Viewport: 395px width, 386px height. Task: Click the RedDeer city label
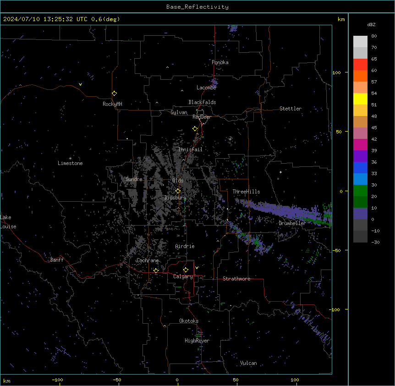pyautogui.click(x=202, y=117)
